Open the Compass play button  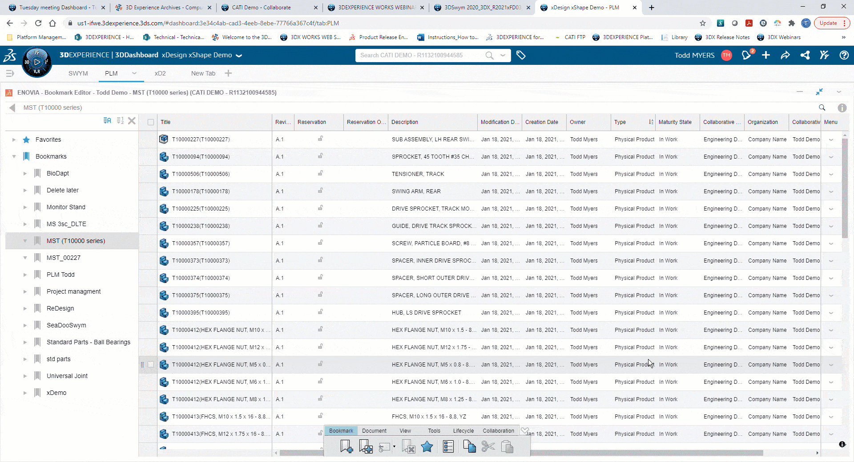pyautogui.click(x=37, y=62)
